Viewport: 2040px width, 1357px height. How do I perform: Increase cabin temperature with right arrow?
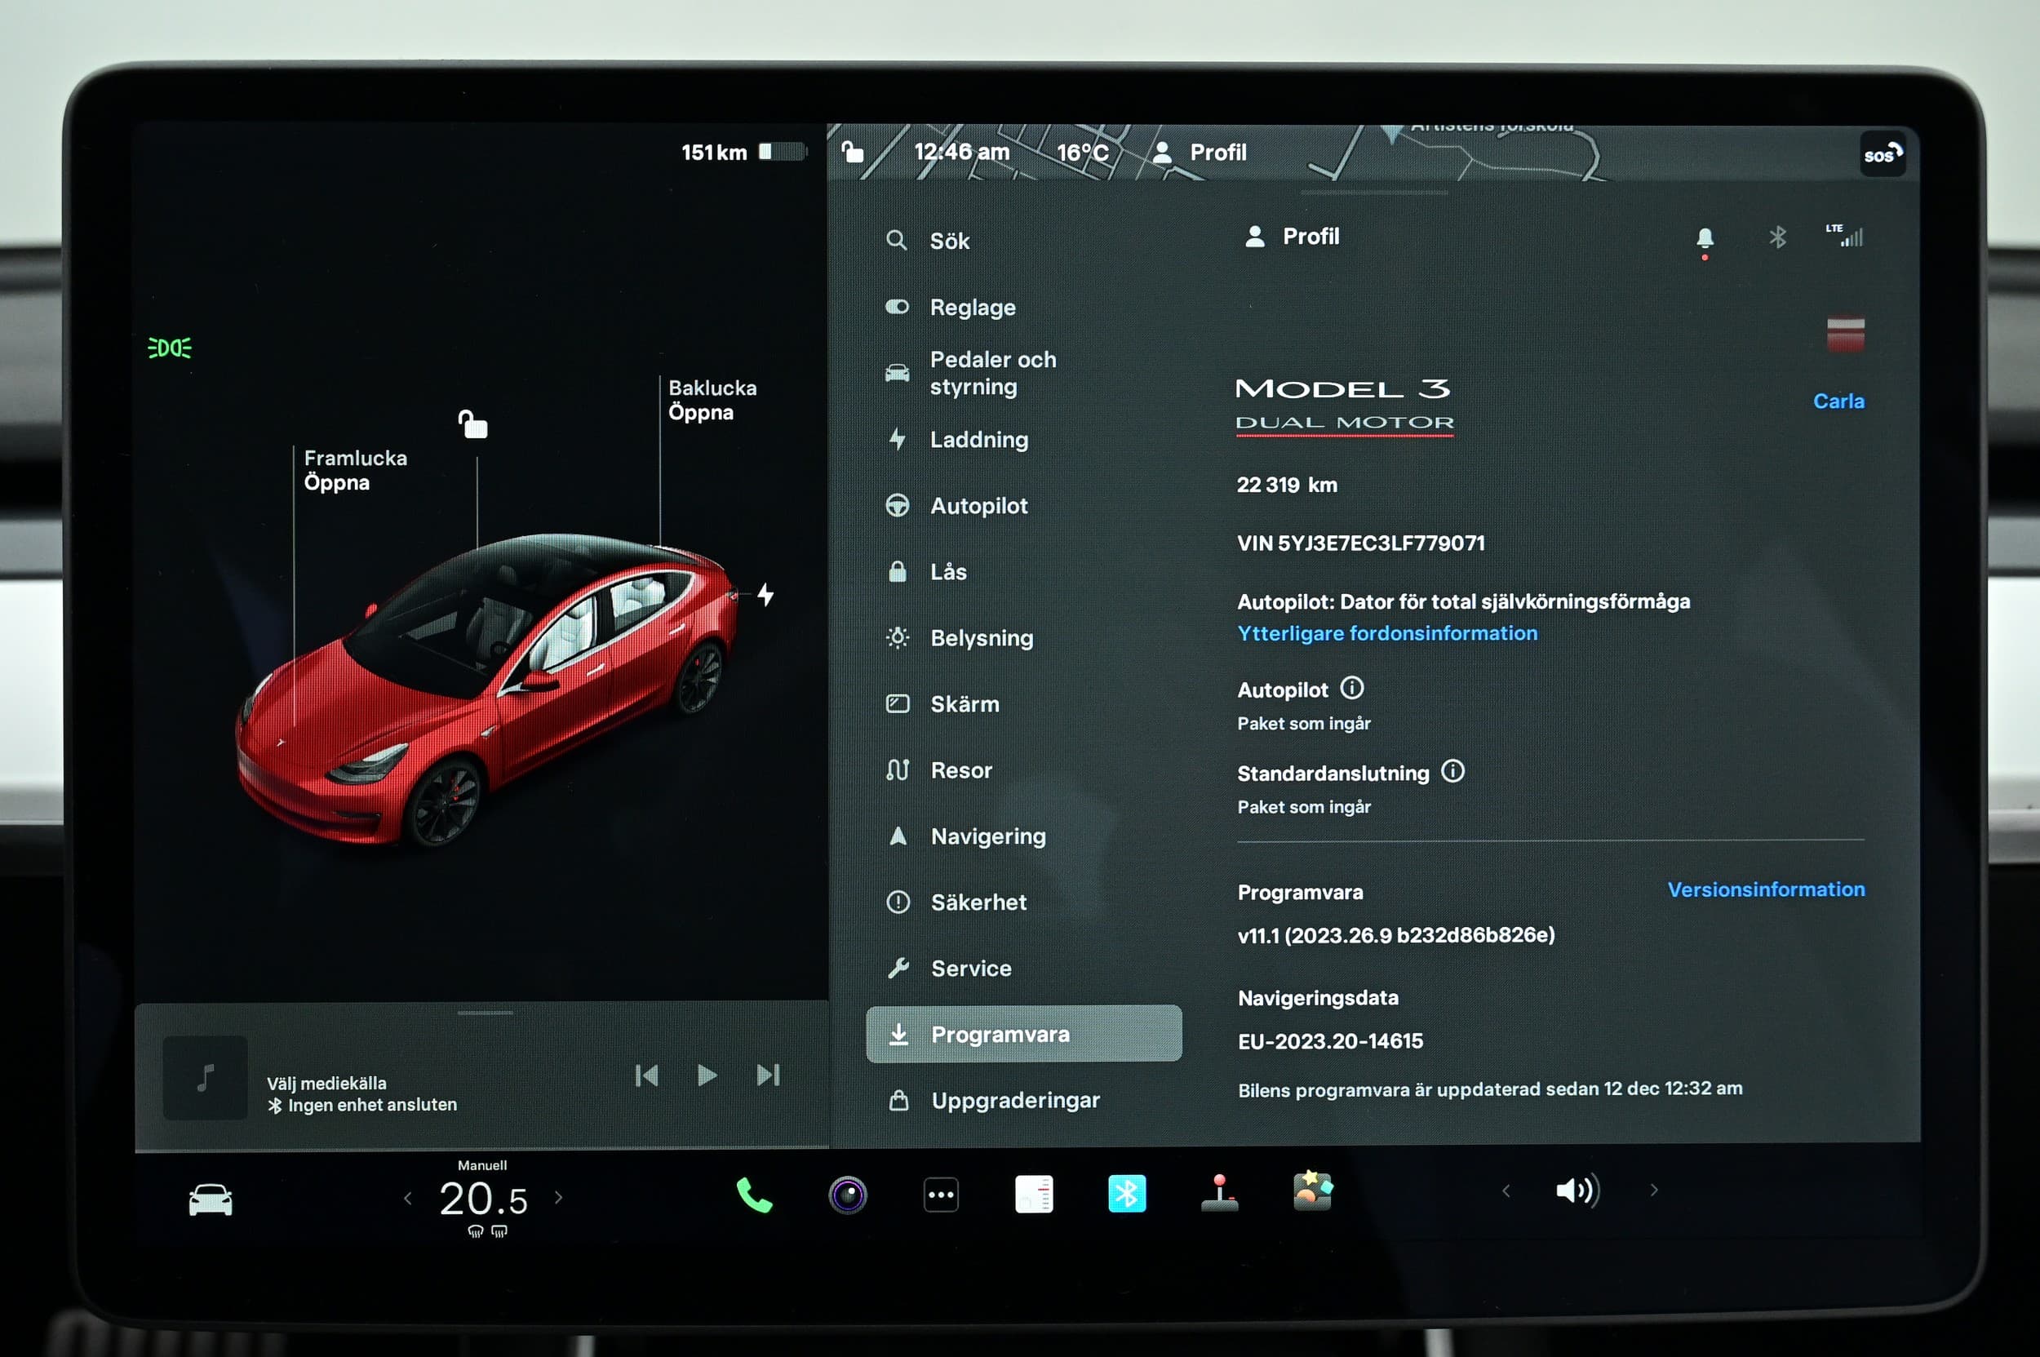tap(559, 1198)
